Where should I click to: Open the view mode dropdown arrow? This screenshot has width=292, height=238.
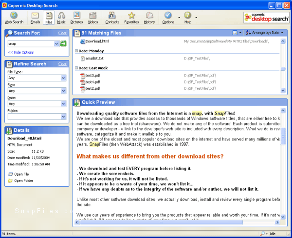240,33
